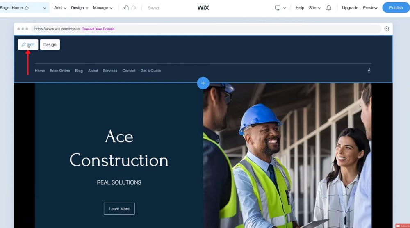Expand the Site menu
The width and height of the screenshot is (410, 228).
pyautogui.click(x=314, y=8)
